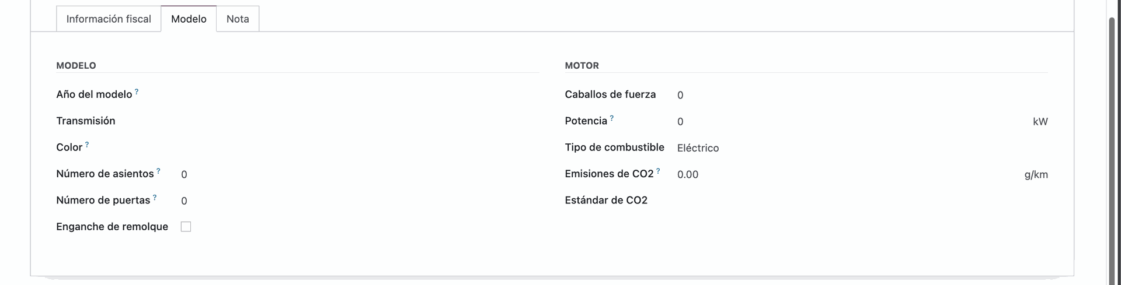
Task: Click the Caballos de fuerza value field
Action: point(858,95)
